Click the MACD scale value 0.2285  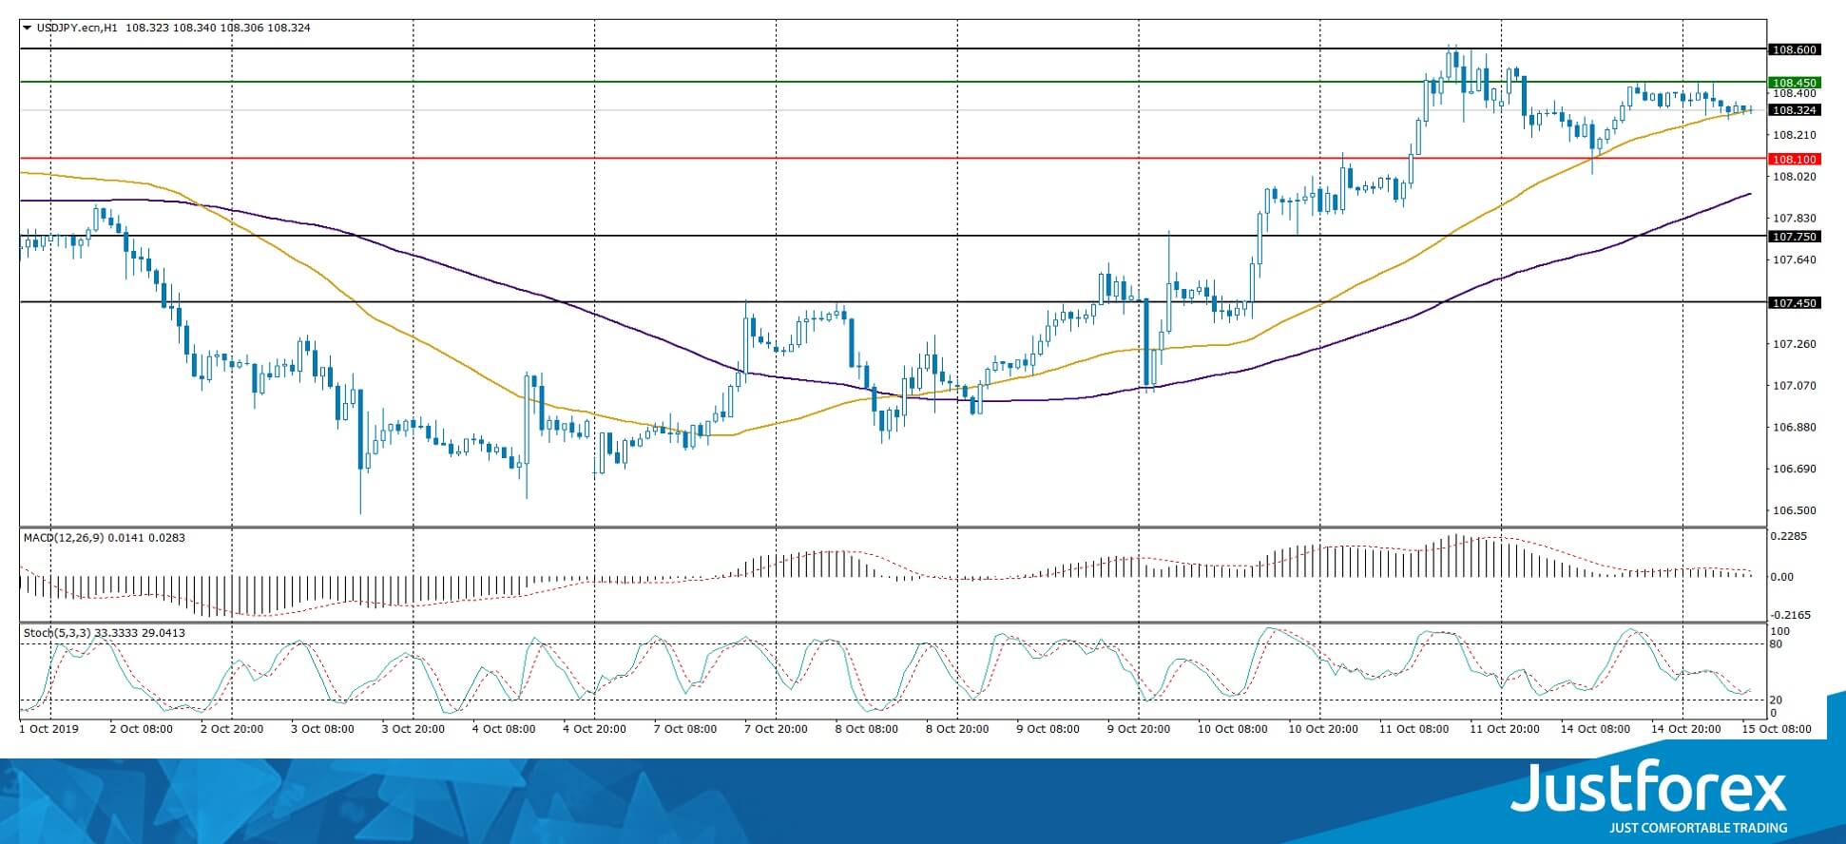pos(1788,537)
